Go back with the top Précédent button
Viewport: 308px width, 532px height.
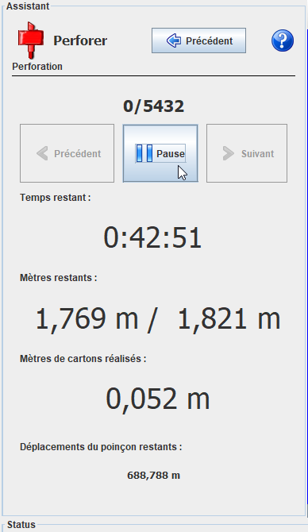pos(198,40)
